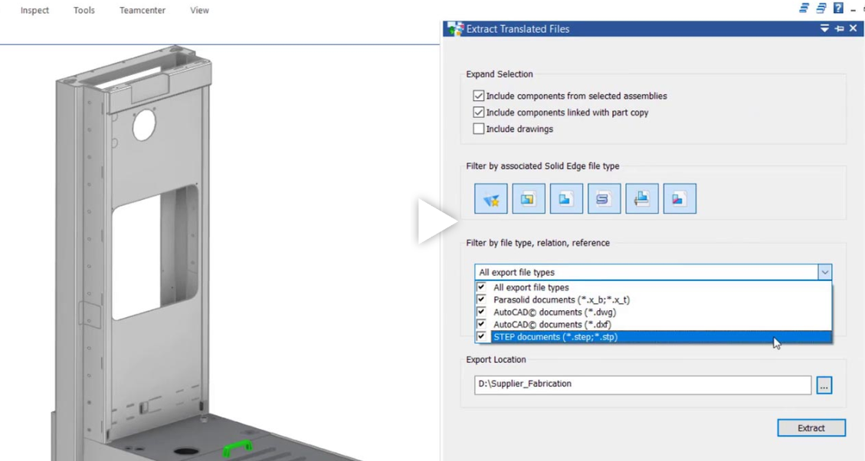
Task: Toggle the draft file type filter icon
Action: (641, 198)
